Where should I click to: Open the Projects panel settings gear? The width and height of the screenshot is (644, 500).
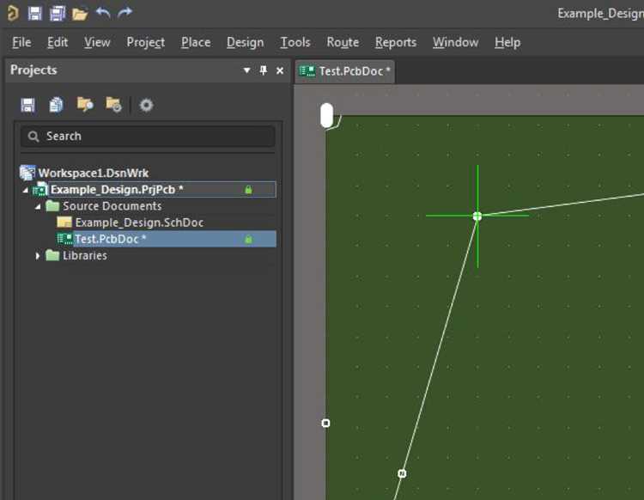[146, 105]
